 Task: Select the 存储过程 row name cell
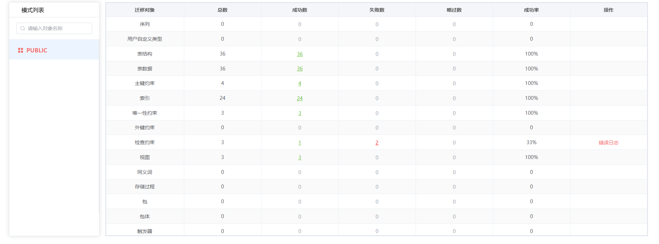pos(145,187)
